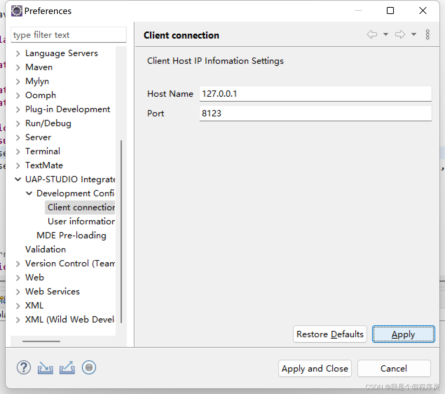445x394 pixels.
Task: Collapse the UAP-STUDIO Integrate node
Action: [18, 179]
